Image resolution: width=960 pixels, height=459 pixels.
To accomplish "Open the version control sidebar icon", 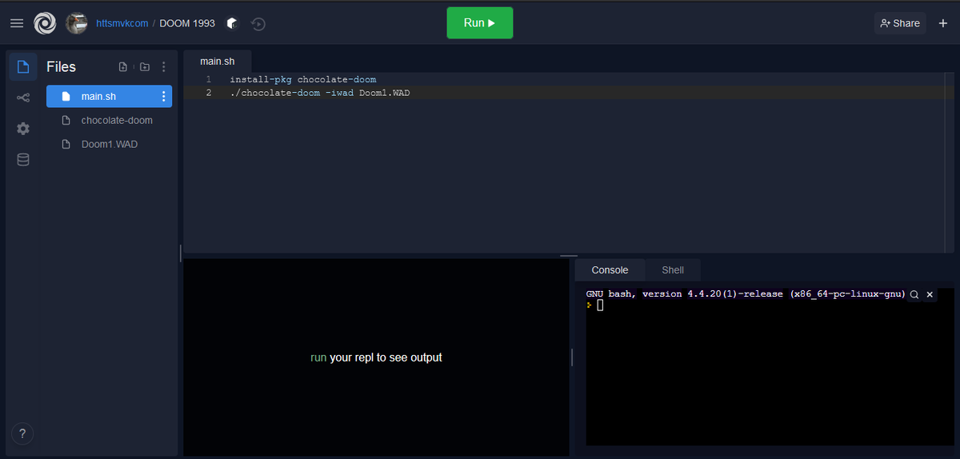I will coord(22,98).
